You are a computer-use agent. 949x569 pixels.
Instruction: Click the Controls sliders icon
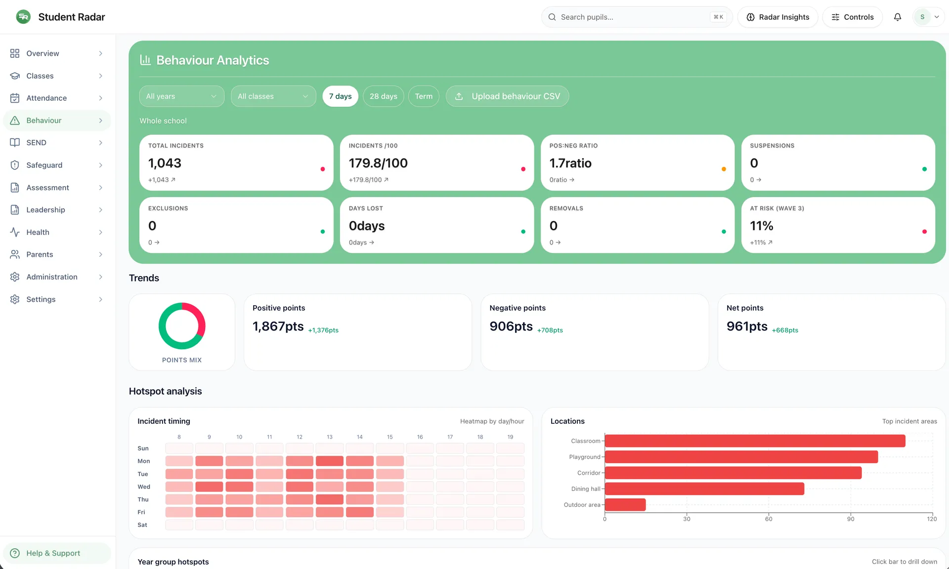835,17
